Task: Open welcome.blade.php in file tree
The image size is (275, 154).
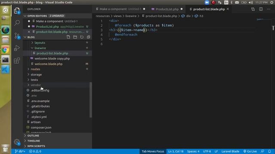Action: [x=49, y=64]
